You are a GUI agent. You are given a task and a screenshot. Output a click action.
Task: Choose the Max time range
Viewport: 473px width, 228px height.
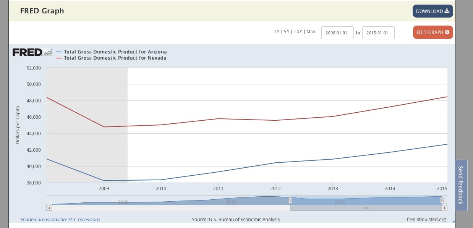click(311, 32)
